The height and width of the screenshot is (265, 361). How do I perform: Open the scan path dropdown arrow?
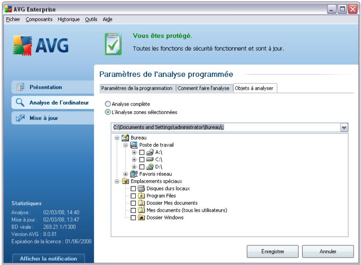(344, 127)
